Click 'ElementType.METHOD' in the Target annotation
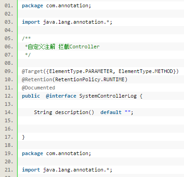The height and width of the screenshot is (177, 184). click(146, 71)
